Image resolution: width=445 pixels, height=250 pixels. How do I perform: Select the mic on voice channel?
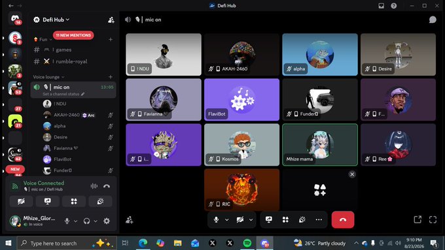pyautogui.click(x=73, y=89)
